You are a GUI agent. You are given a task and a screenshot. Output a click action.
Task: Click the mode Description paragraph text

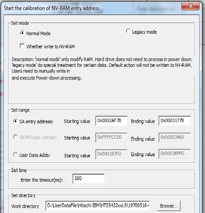pos(102,68)
